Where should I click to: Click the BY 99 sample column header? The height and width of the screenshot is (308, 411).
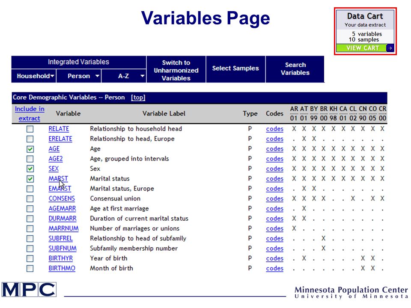click(314, 113)
